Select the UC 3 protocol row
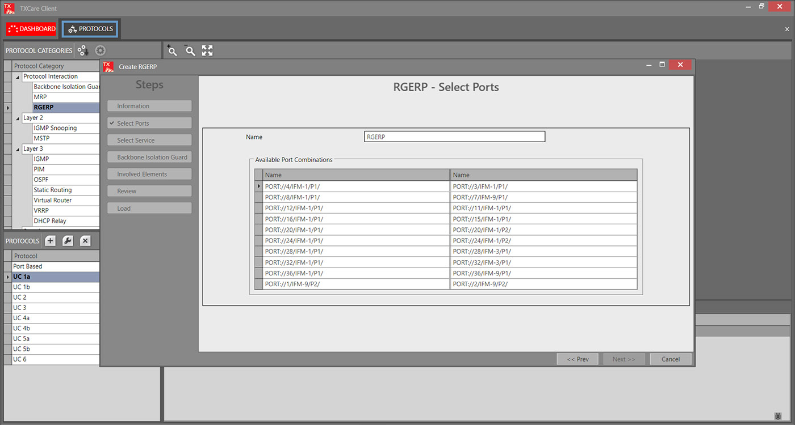This screenshot has height=425, width=795. click(x=56, y=308)
